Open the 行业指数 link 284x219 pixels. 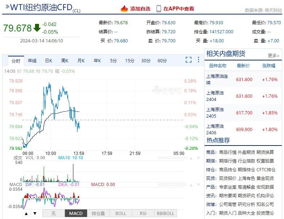click(x=246, y=161)
